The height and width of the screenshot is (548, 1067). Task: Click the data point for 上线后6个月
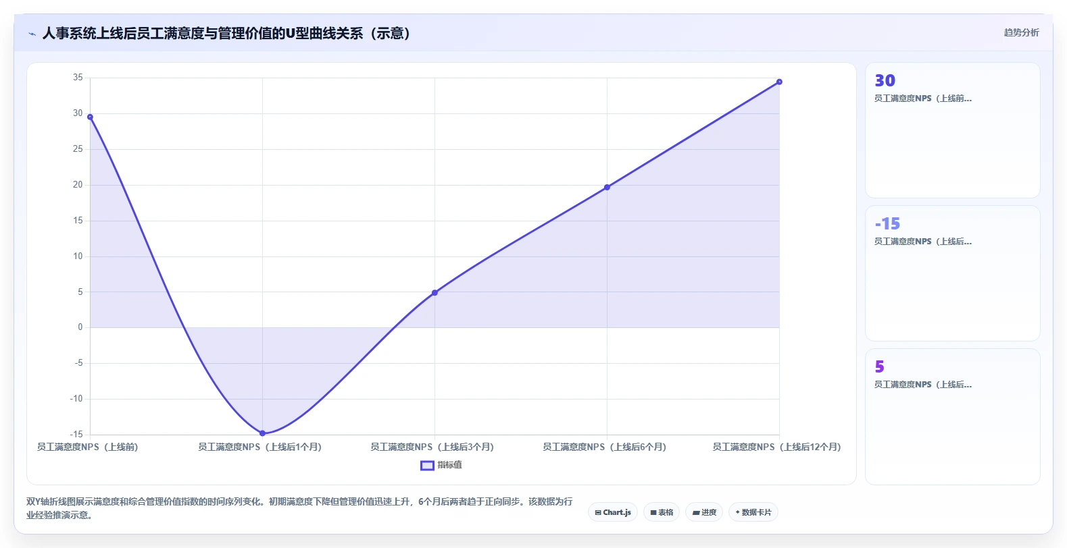click(x=607, y=187)
